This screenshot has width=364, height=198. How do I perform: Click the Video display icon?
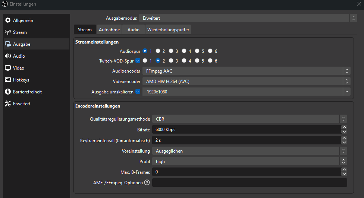tap(8, 68)
